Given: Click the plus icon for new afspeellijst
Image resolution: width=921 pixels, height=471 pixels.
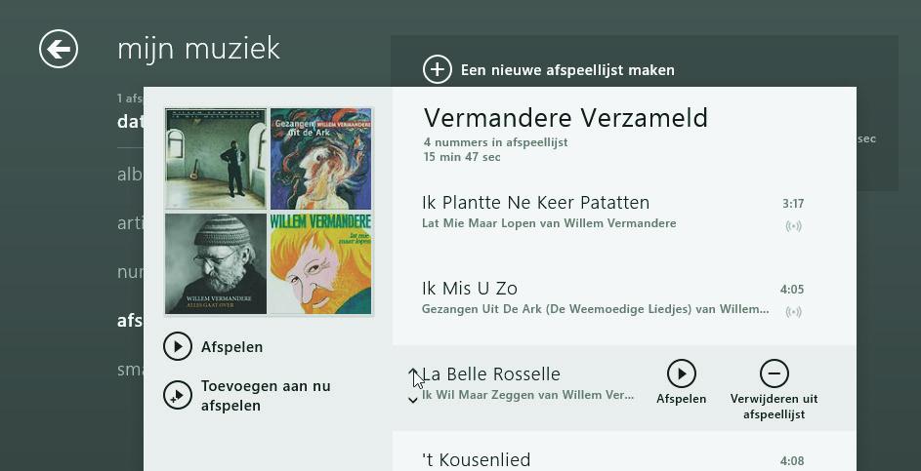Looking at the screenshot, I should coord(437,70).
